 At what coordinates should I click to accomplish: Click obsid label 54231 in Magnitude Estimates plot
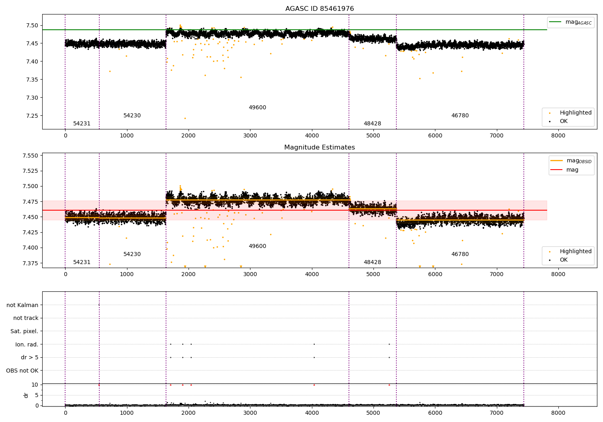pyautogui.click(x=82, y=262)
